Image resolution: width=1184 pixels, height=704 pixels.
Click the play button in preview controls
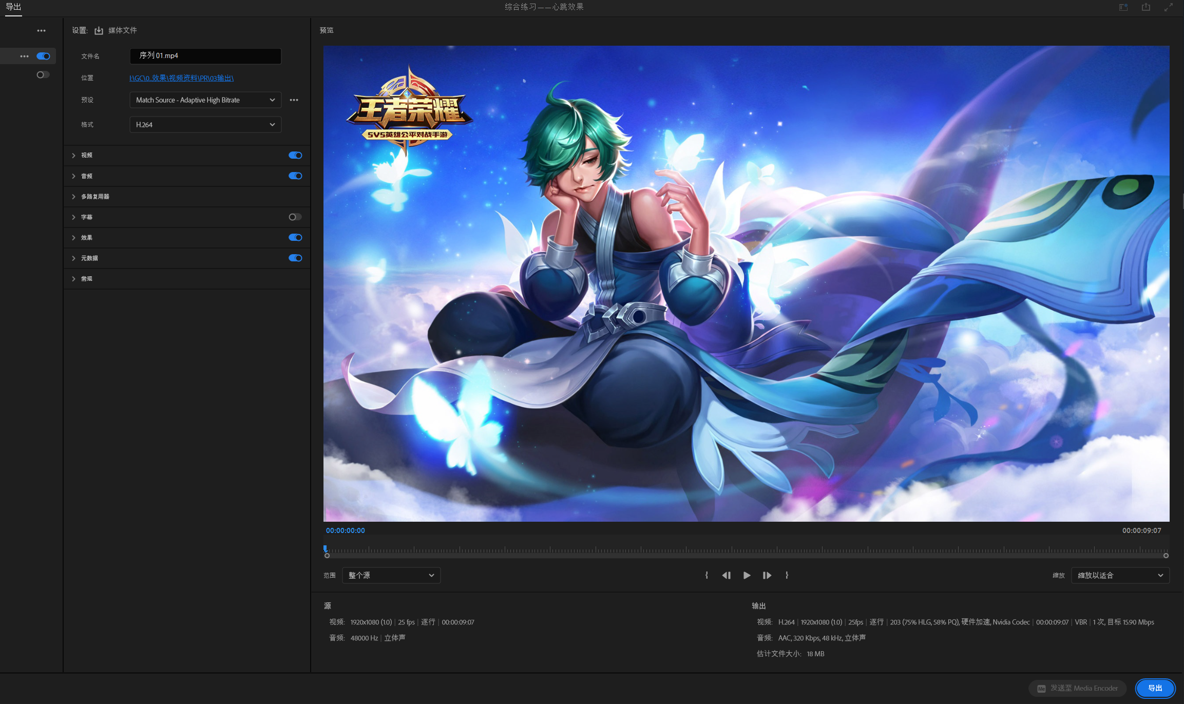pos(747,575)
